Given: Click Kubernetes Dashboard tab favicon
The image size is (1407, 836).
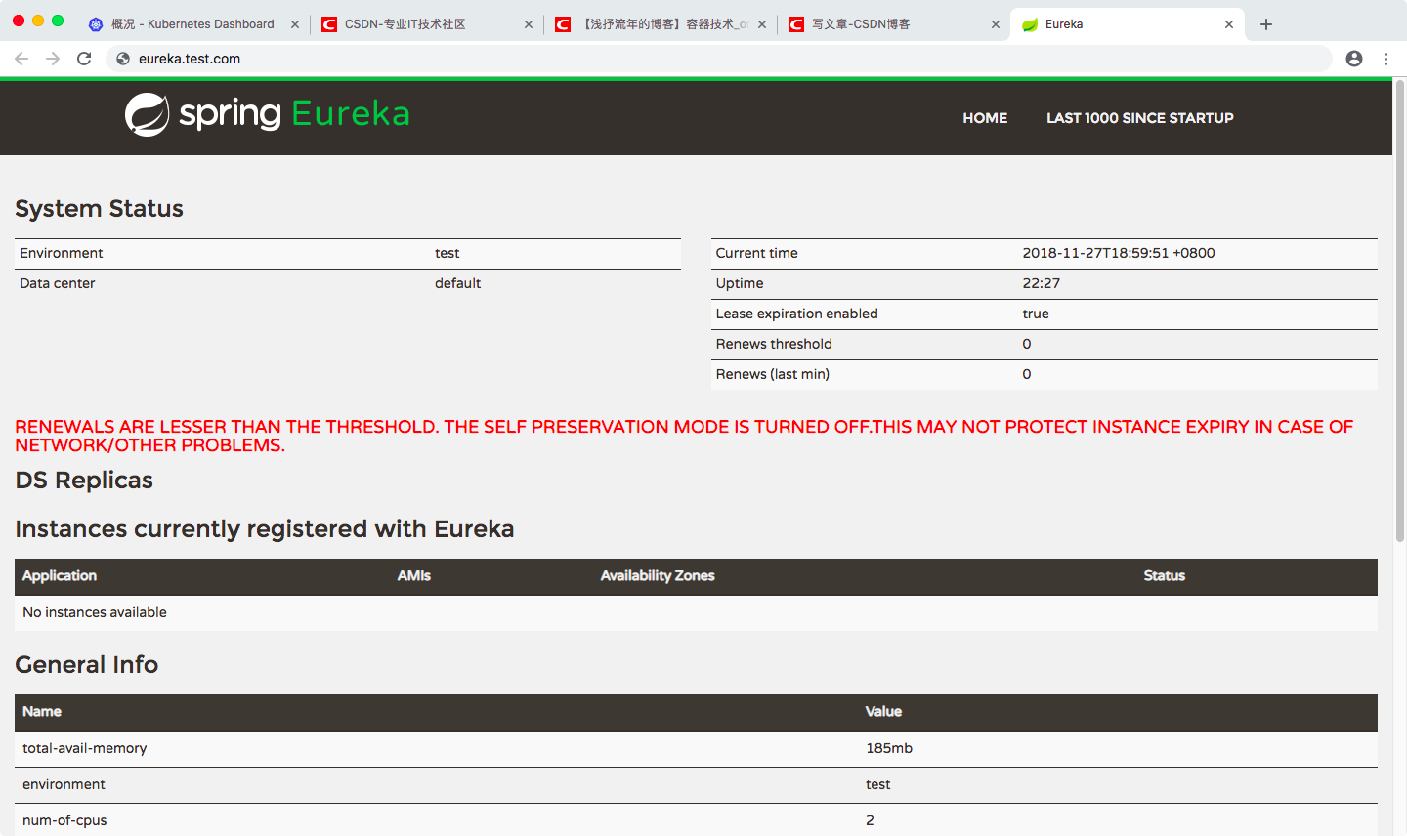Looking at the screenshot, I should (96, 24).
